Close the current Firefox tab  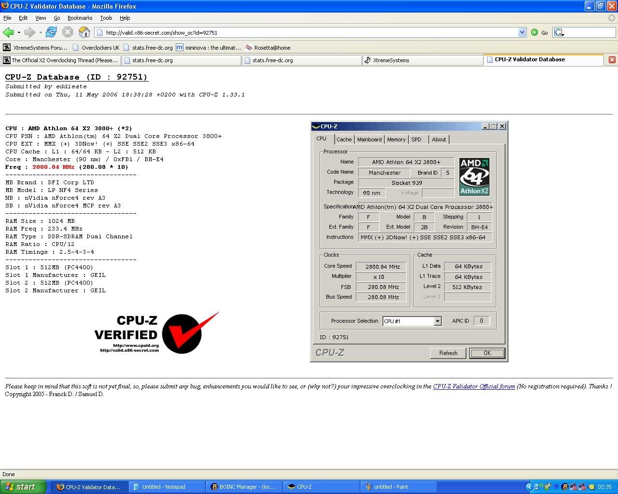point(612,60)
